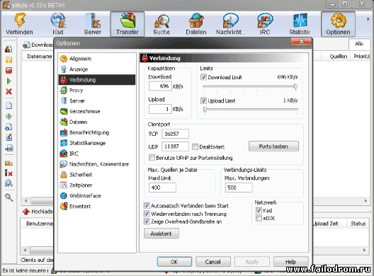Image resolution: width=374 pixels, height=276 pixels.
Task: Select Allgemein in options list
Action: [x=97, y=59]
